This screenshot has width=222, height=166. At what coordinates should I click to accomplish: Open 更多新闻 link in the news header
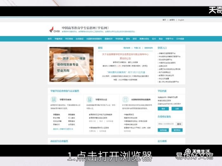tap(127, 48)
